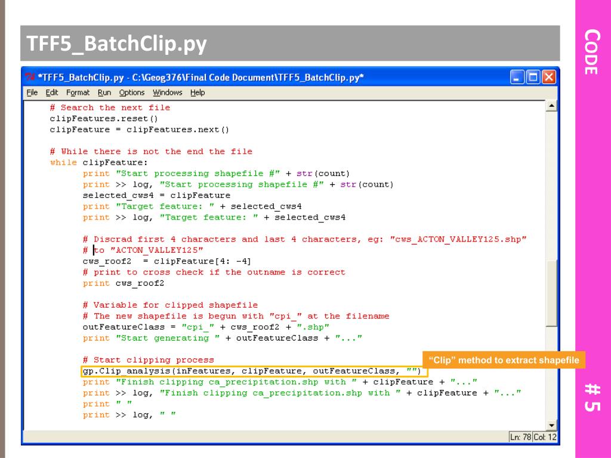Click the comment '# Start clipping process'
Image resolution: width=611 pixels, height=458 pixels.
[x=148, y=360]
